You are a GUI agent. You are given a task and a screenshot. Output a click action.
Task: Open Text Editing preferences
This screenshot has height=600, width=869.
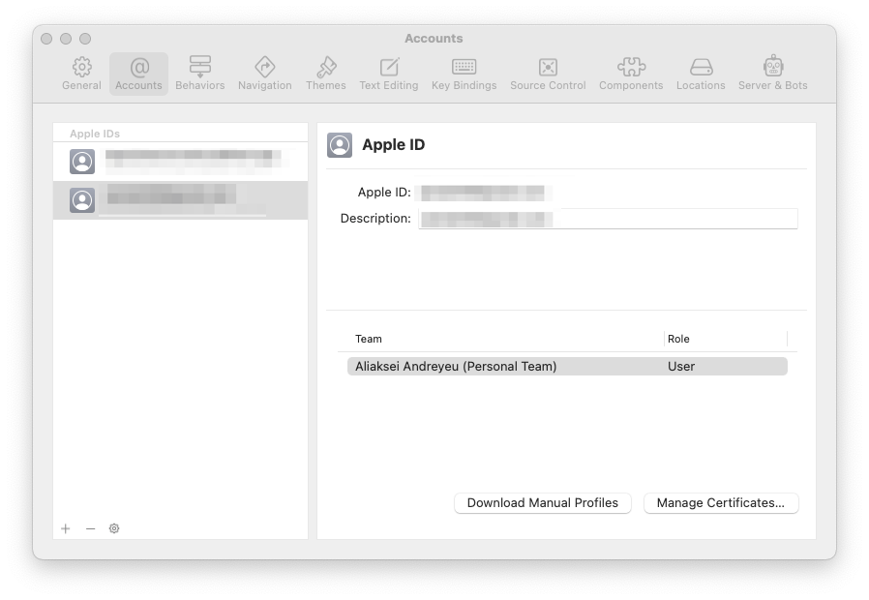(388, 73)
